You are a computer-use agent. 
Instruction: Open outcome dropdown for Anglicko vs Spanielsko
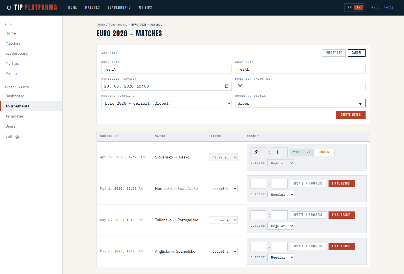point(281,257)
